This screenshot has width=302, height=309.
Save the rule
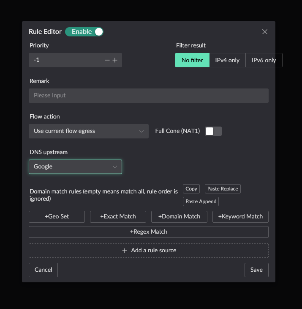pos(256,270)
